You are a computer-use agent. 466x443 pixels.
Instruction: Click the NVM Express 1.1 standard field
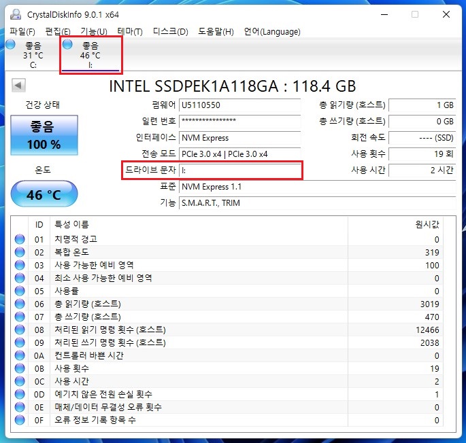click(318, 187)
